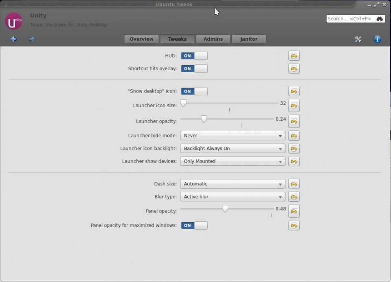Click the "Shortcut hits overlay:" label

152,68
